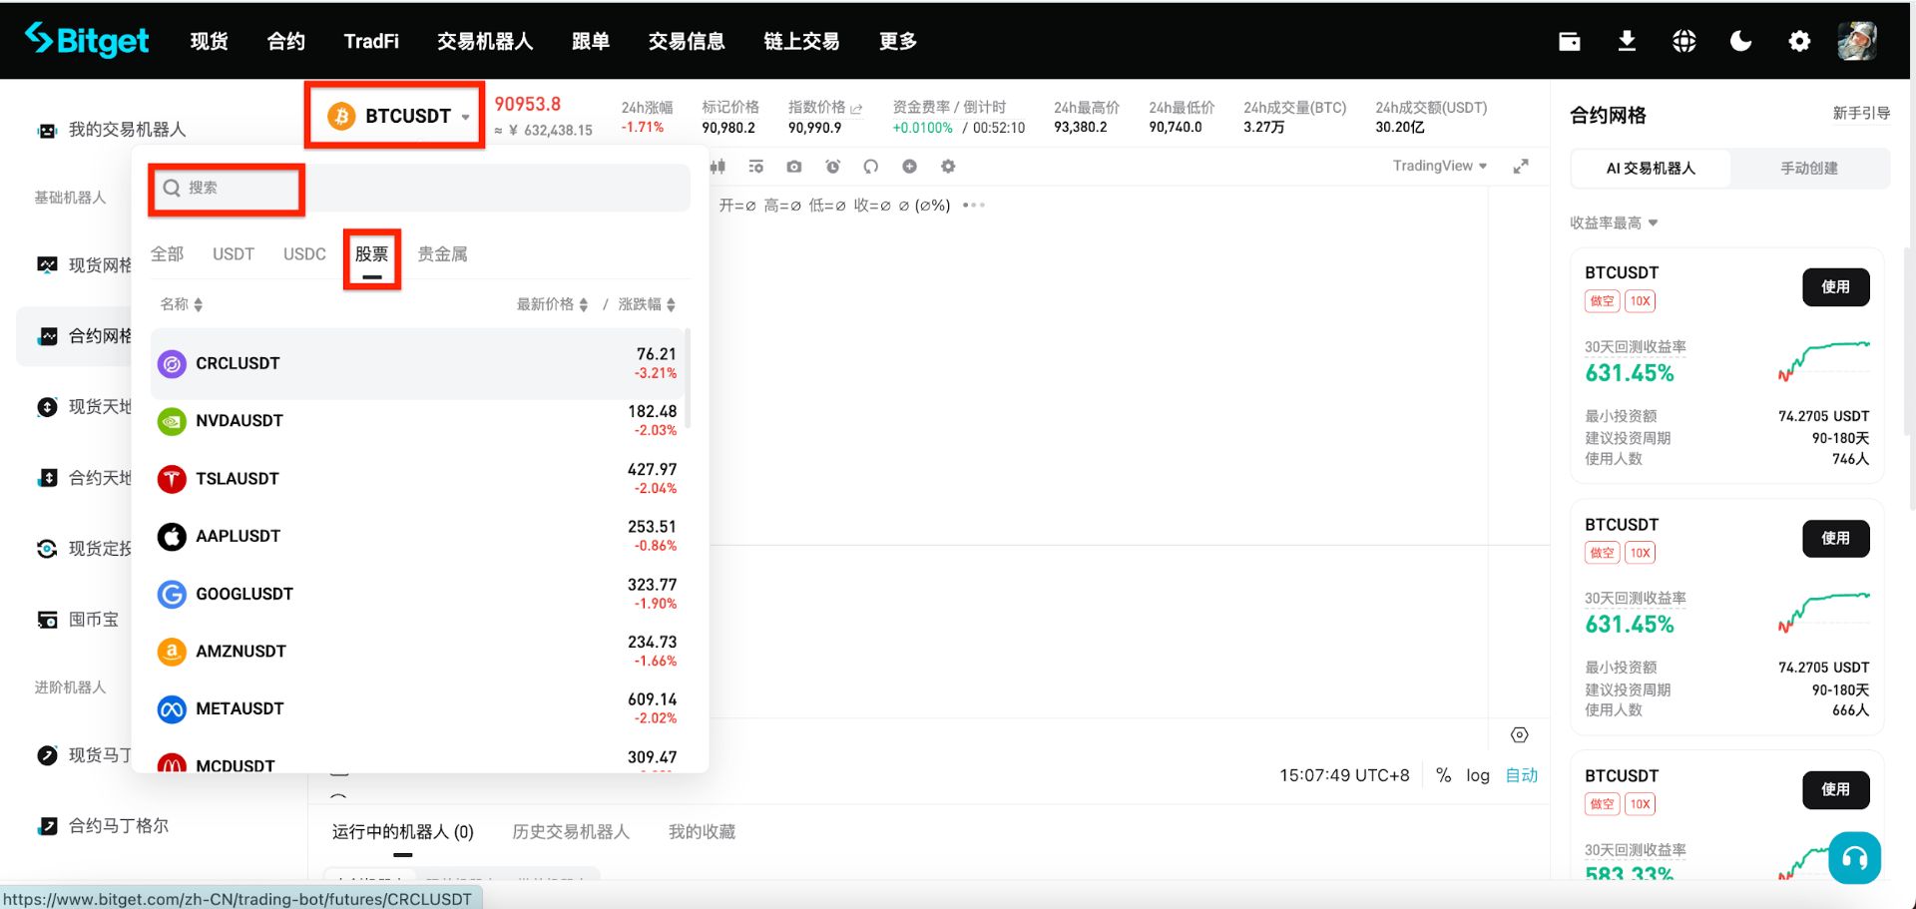Click the pair list scrollbar
Screen dimensions: 1916x909
coord(689,379)
